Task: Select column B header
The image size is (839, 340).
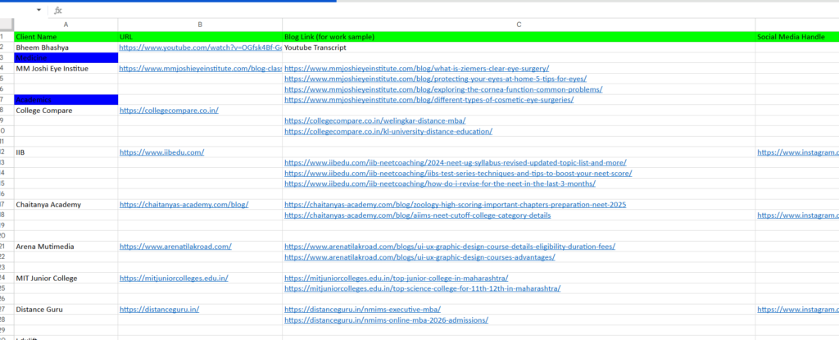Action: click(200, 25)
